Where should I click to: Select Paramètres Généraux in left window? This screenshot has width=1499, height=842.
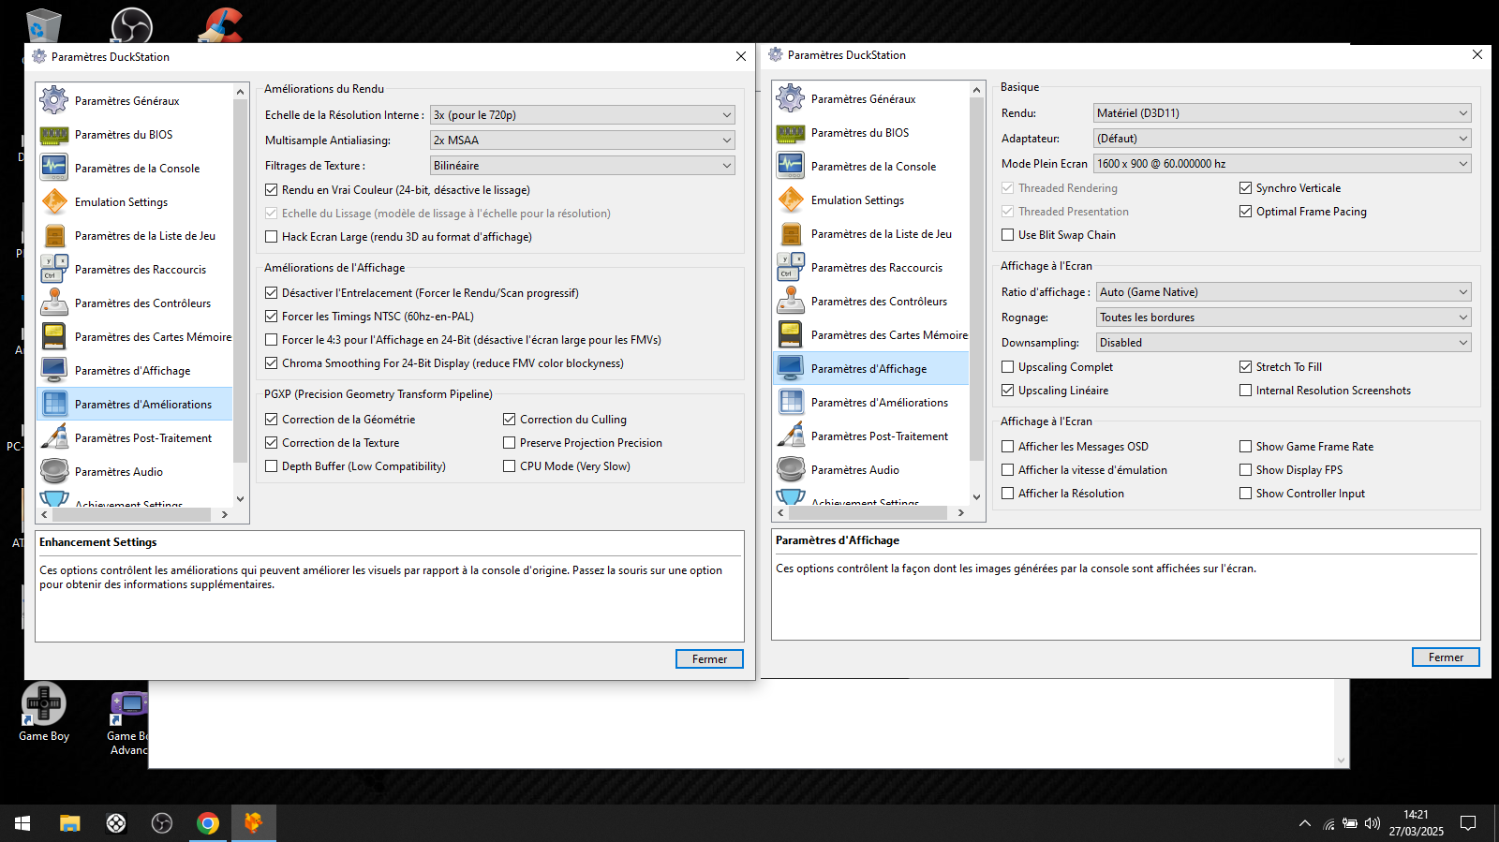(x=126, y=101)
